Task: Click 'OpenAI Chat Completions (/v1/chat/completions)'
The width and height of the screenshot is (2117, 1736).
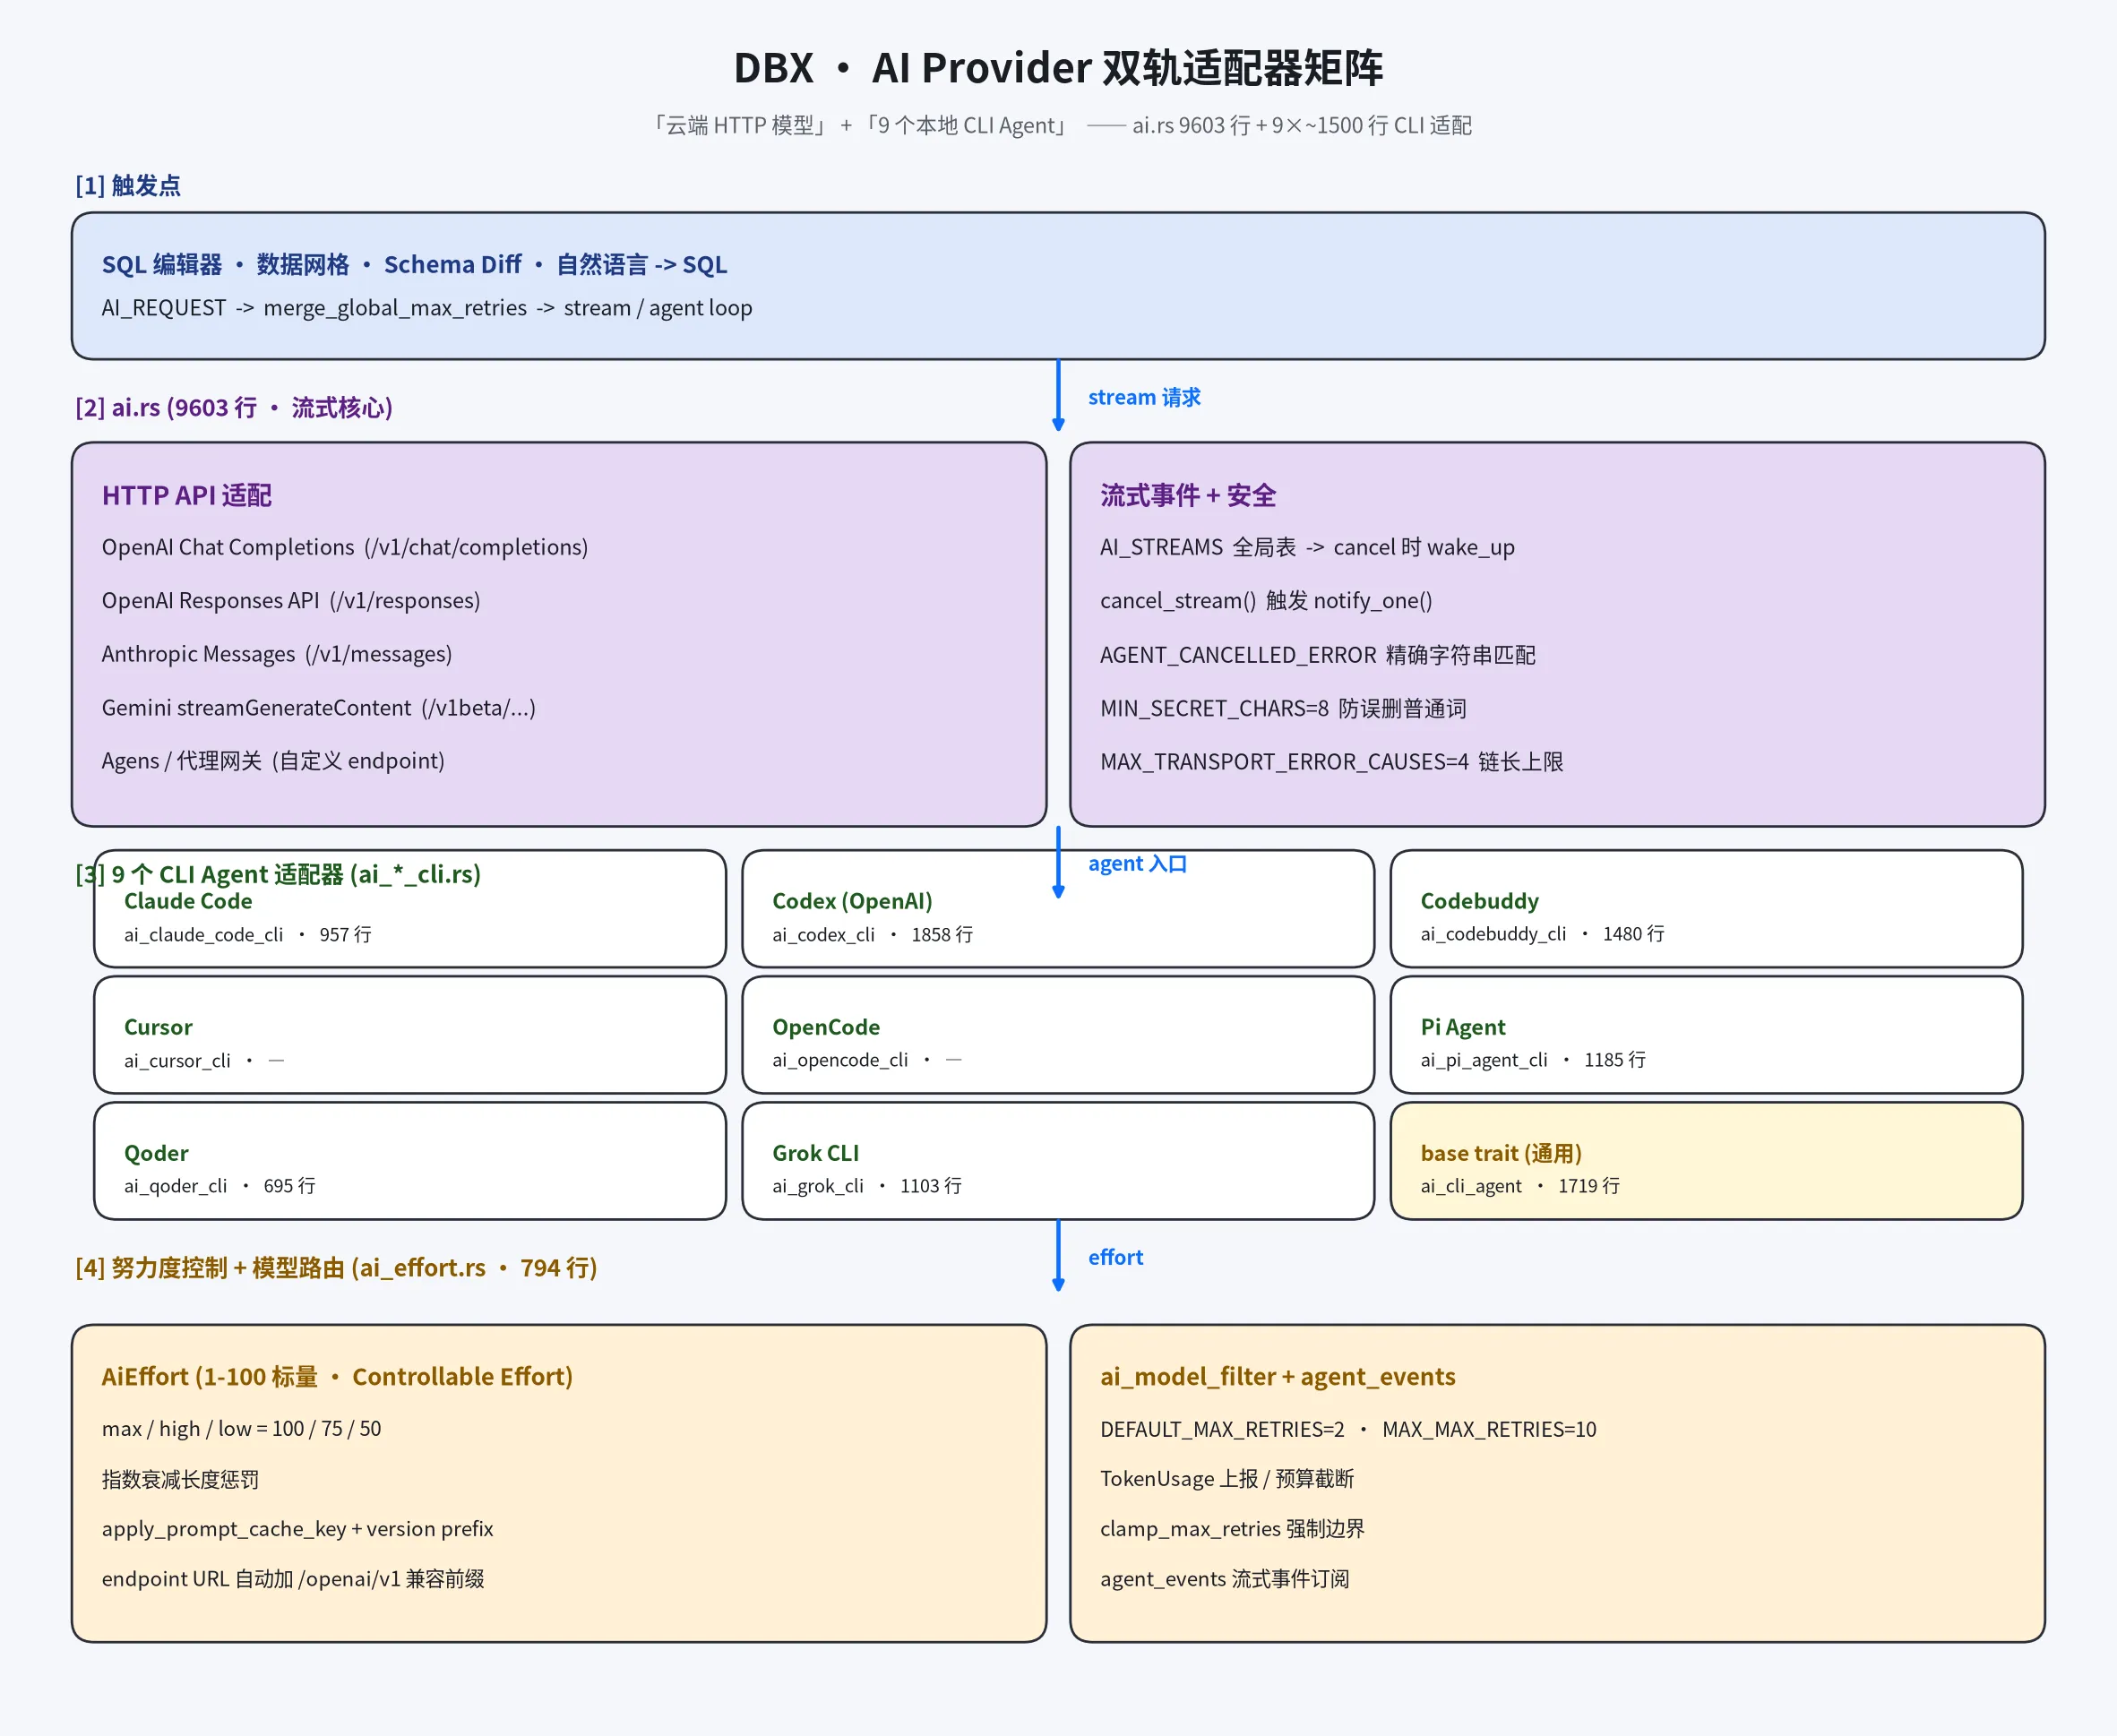Action: pos(345,547)
